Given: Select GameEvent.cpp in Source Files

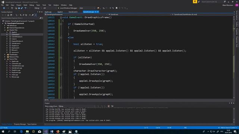Looking at the screenshot, I should (17, 68).
